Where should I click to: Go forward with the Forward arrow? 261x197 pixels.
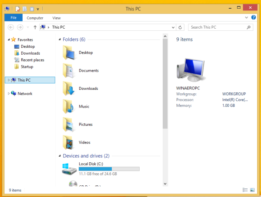click(20, 27)
